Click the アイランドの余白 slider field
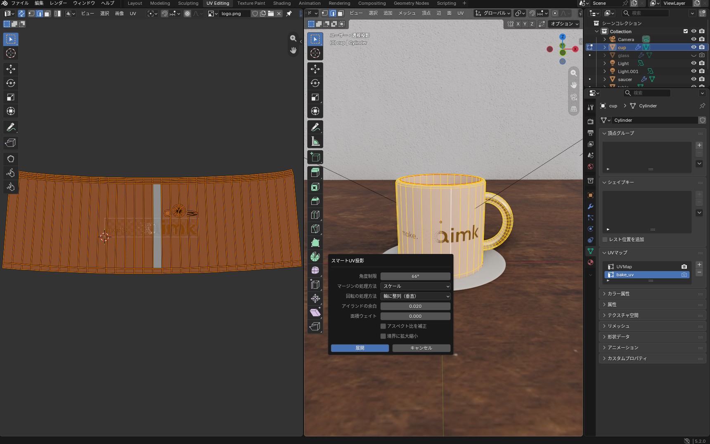 click(415, 306)
